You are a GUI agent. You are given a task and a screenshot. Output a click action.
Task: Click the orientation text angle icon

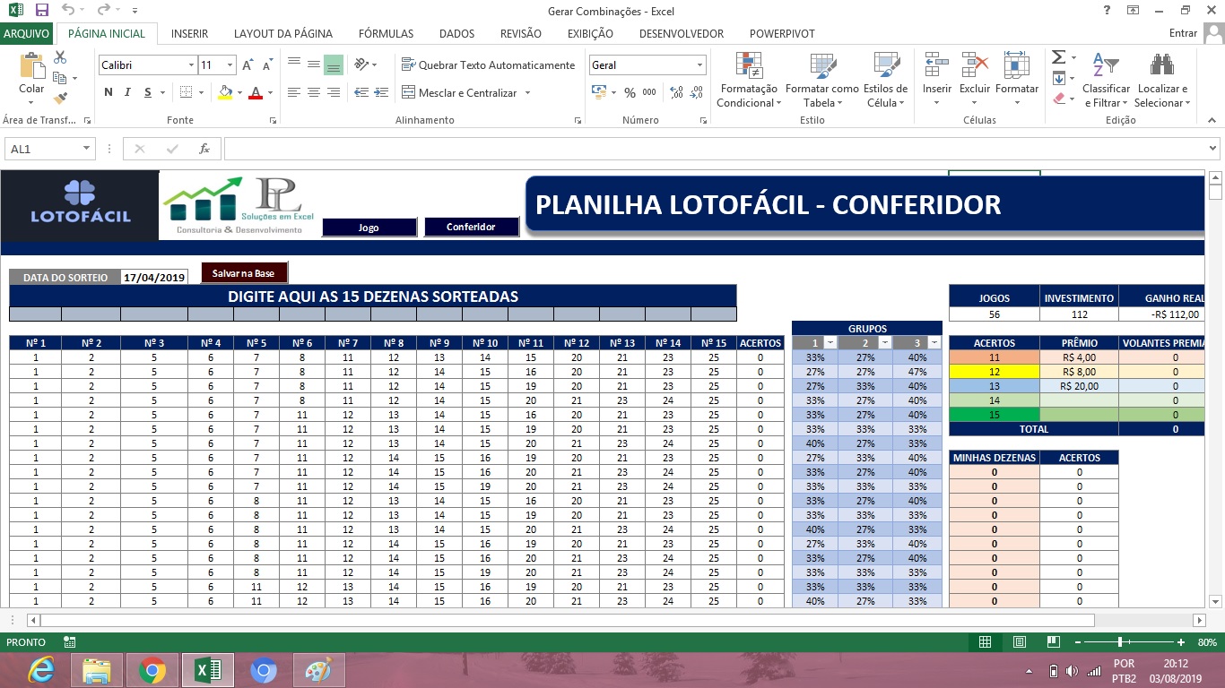pyautogui.click(x=362, y=64)
